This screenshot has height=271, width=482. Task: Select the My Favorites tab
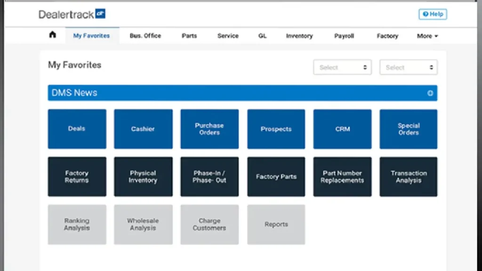(x=92, y=36)
